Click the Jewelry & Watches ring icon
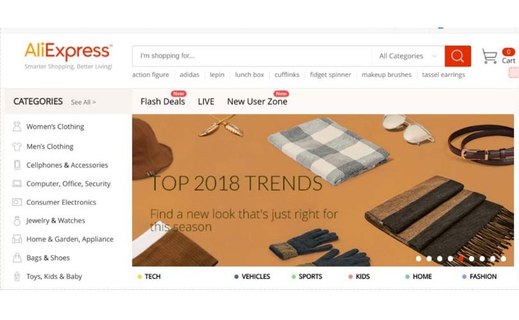The height and width of the screenshot is (320, 519). pos(17,221)
